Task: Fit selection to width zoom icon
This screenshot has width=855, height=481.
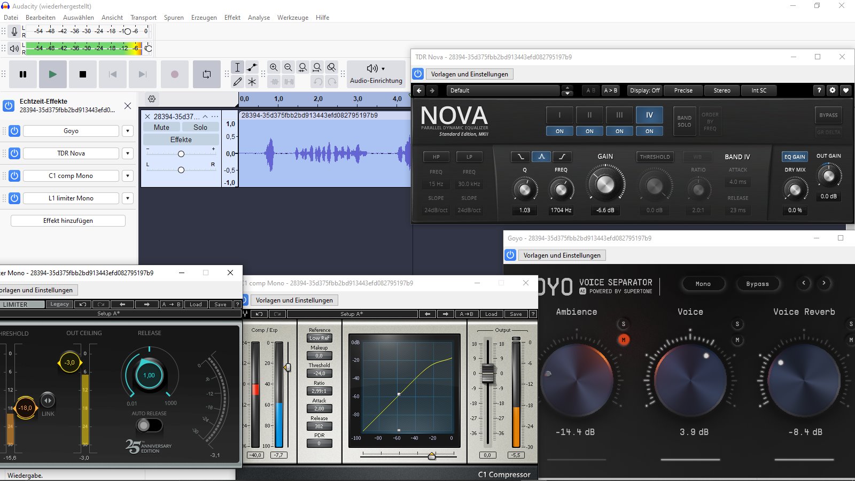Action: click(x=303, y=67)
